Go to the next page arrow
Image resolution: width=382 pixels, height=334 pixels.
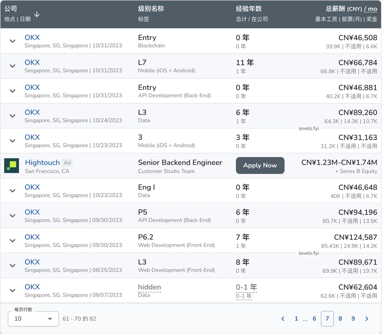point(367,319)
